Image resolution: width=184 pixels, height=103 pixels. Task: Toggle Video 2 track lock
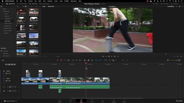coord(4,73)
